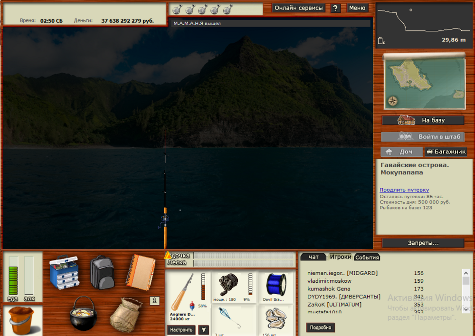Click the text Рыбаков на базе: 123
The width and height of the screenshot is (475, 336).
click(406, 208)
